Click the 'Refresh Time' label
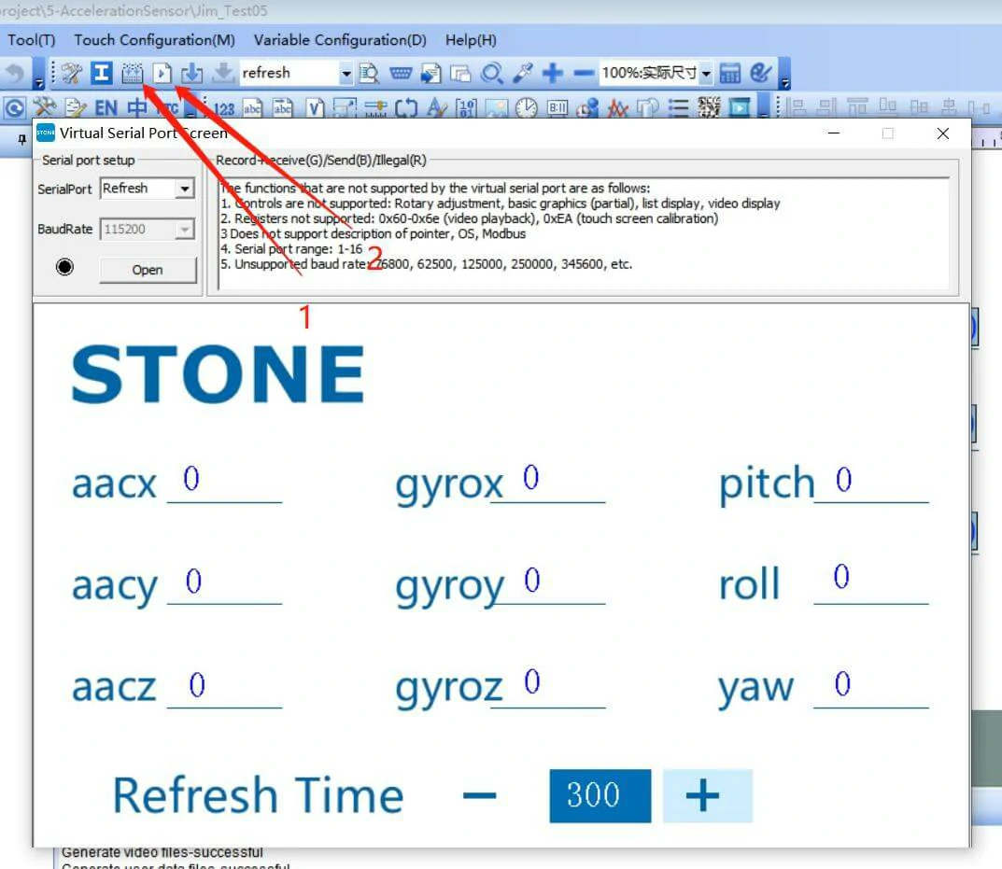The image size is (1002, 869). (x=258, y=795)
